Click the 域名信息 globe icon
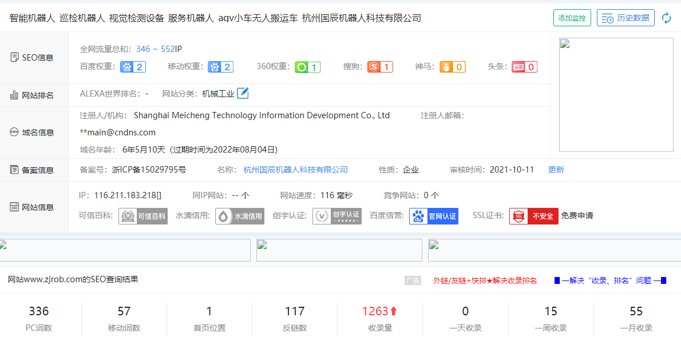 pyautogui.click(x=14, y=132)
